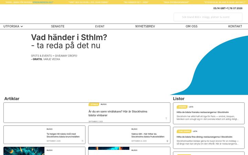Open article on Stockholms bästa brunchställen
This screenshot has height=155, width=248.
pos(63,135)
